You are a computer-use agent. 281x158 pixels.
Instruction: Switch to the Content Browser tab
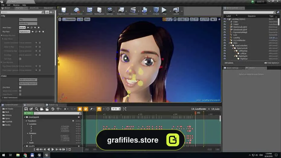coord(11,105)
